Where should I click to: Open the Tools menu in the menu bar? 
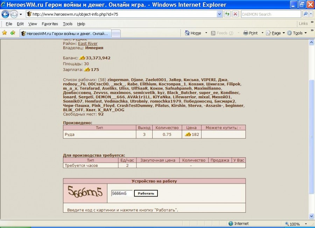[x=68, y=24]
